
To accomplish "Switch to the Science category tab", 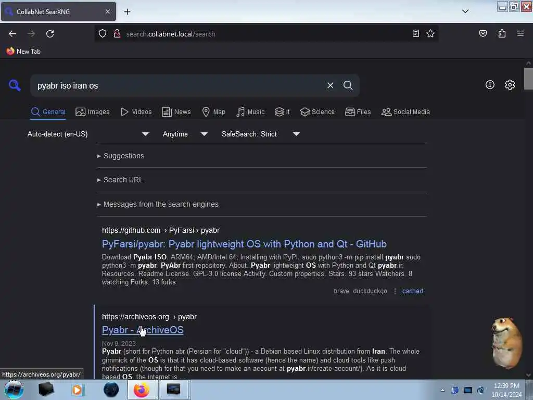I will pyautogui.click(x=317, y=112).
